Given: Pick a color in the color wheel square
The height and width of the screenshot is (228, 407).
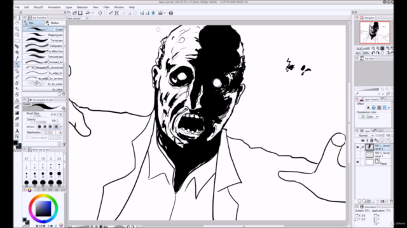Looking at the screenshot, I should [43, 208].
